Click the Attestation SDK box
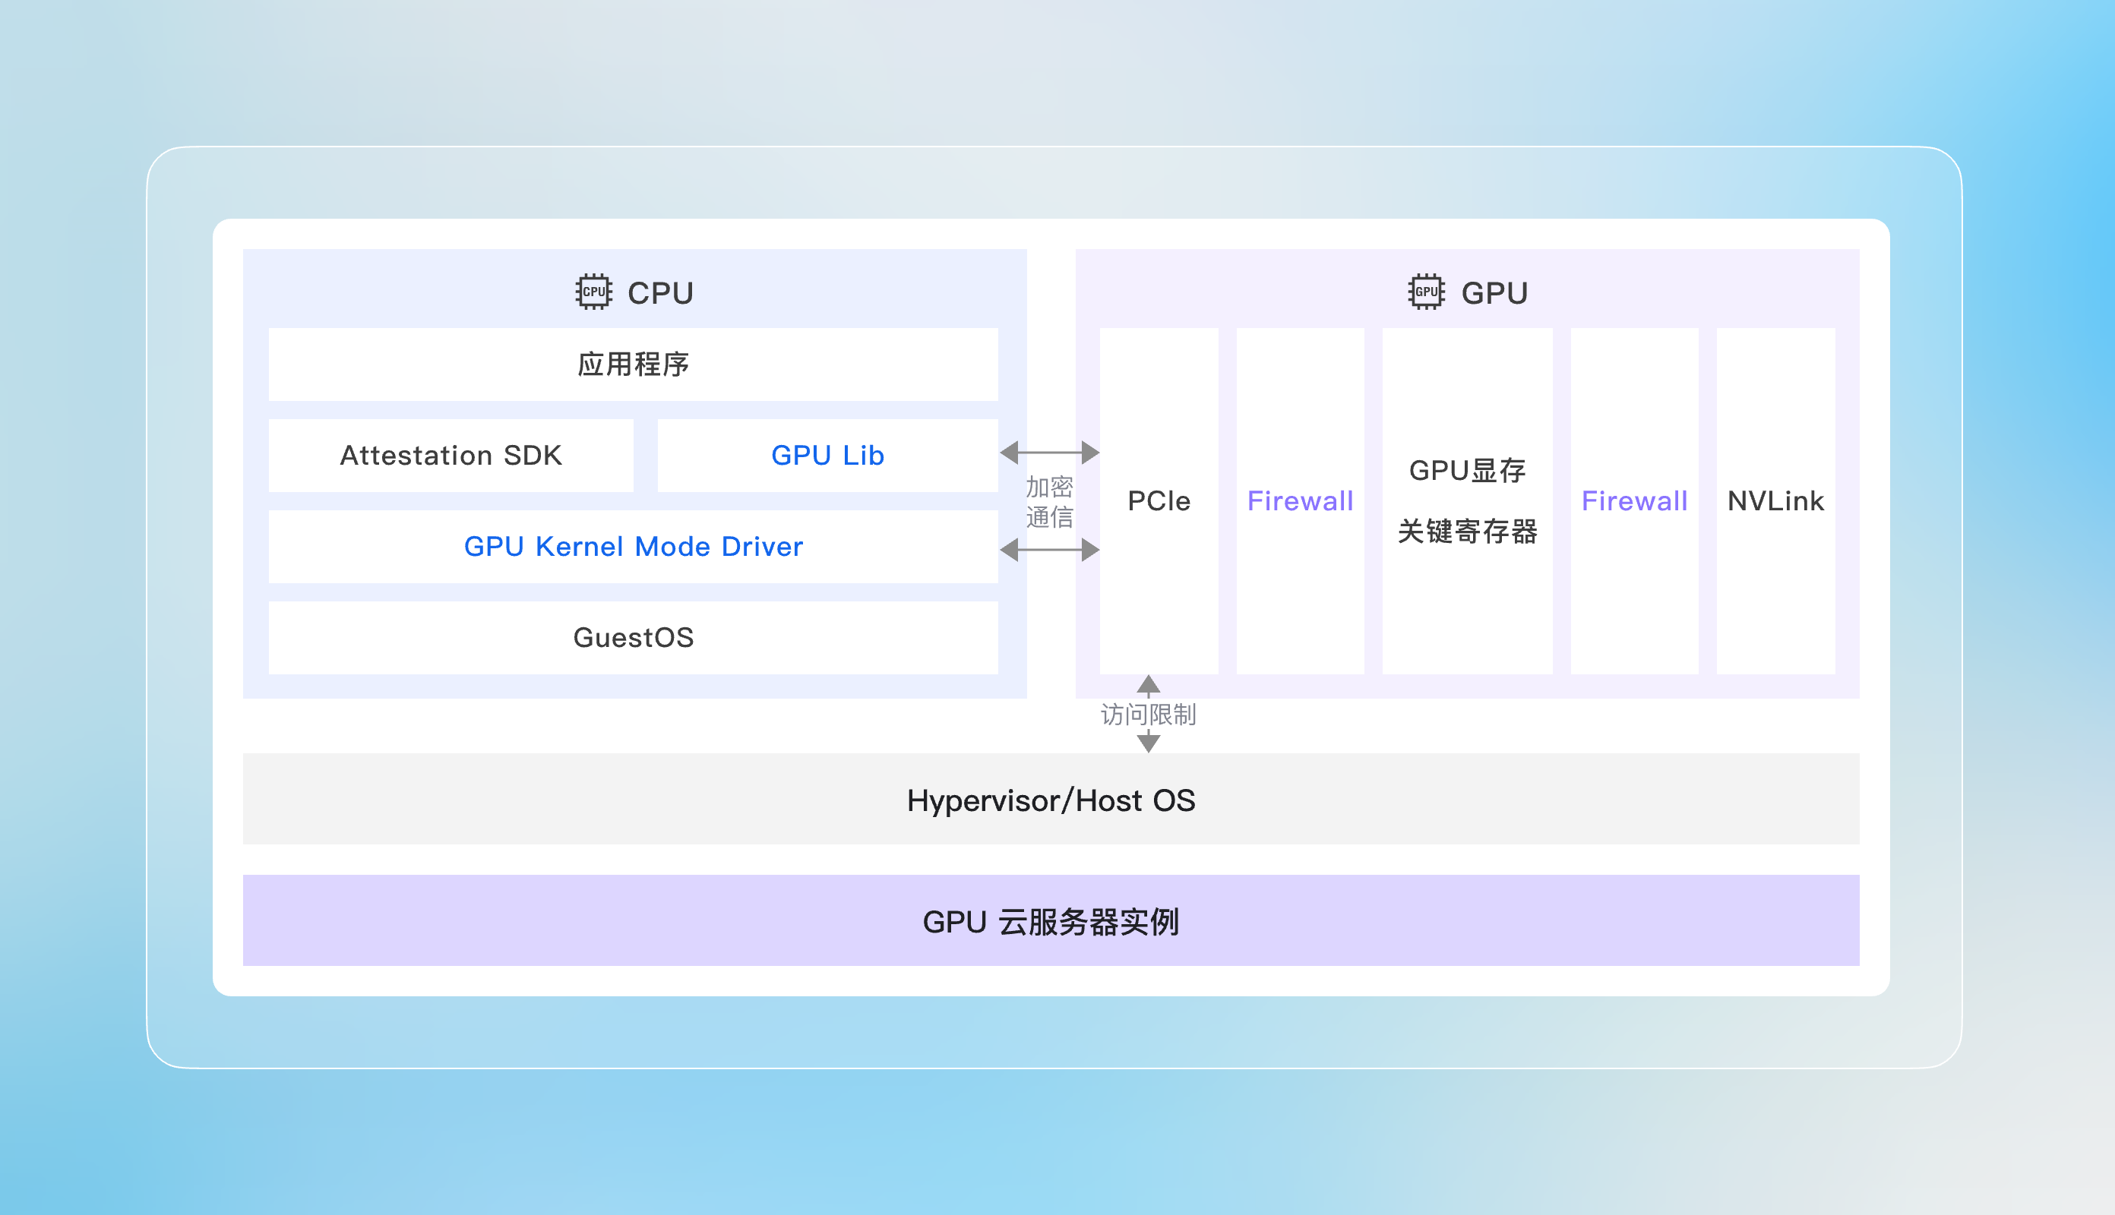The image size is (2115, 1215). 451,456
